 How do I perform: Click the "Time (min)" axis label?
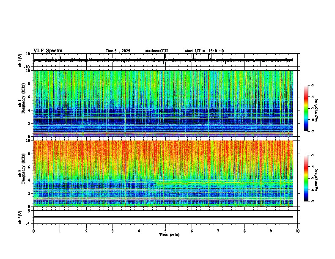(169, 235)
